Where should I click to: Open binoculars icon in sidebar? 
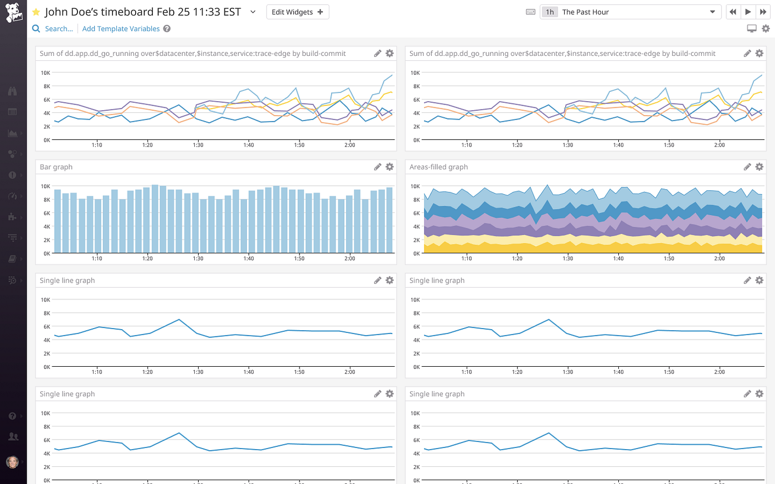(13, 91)
